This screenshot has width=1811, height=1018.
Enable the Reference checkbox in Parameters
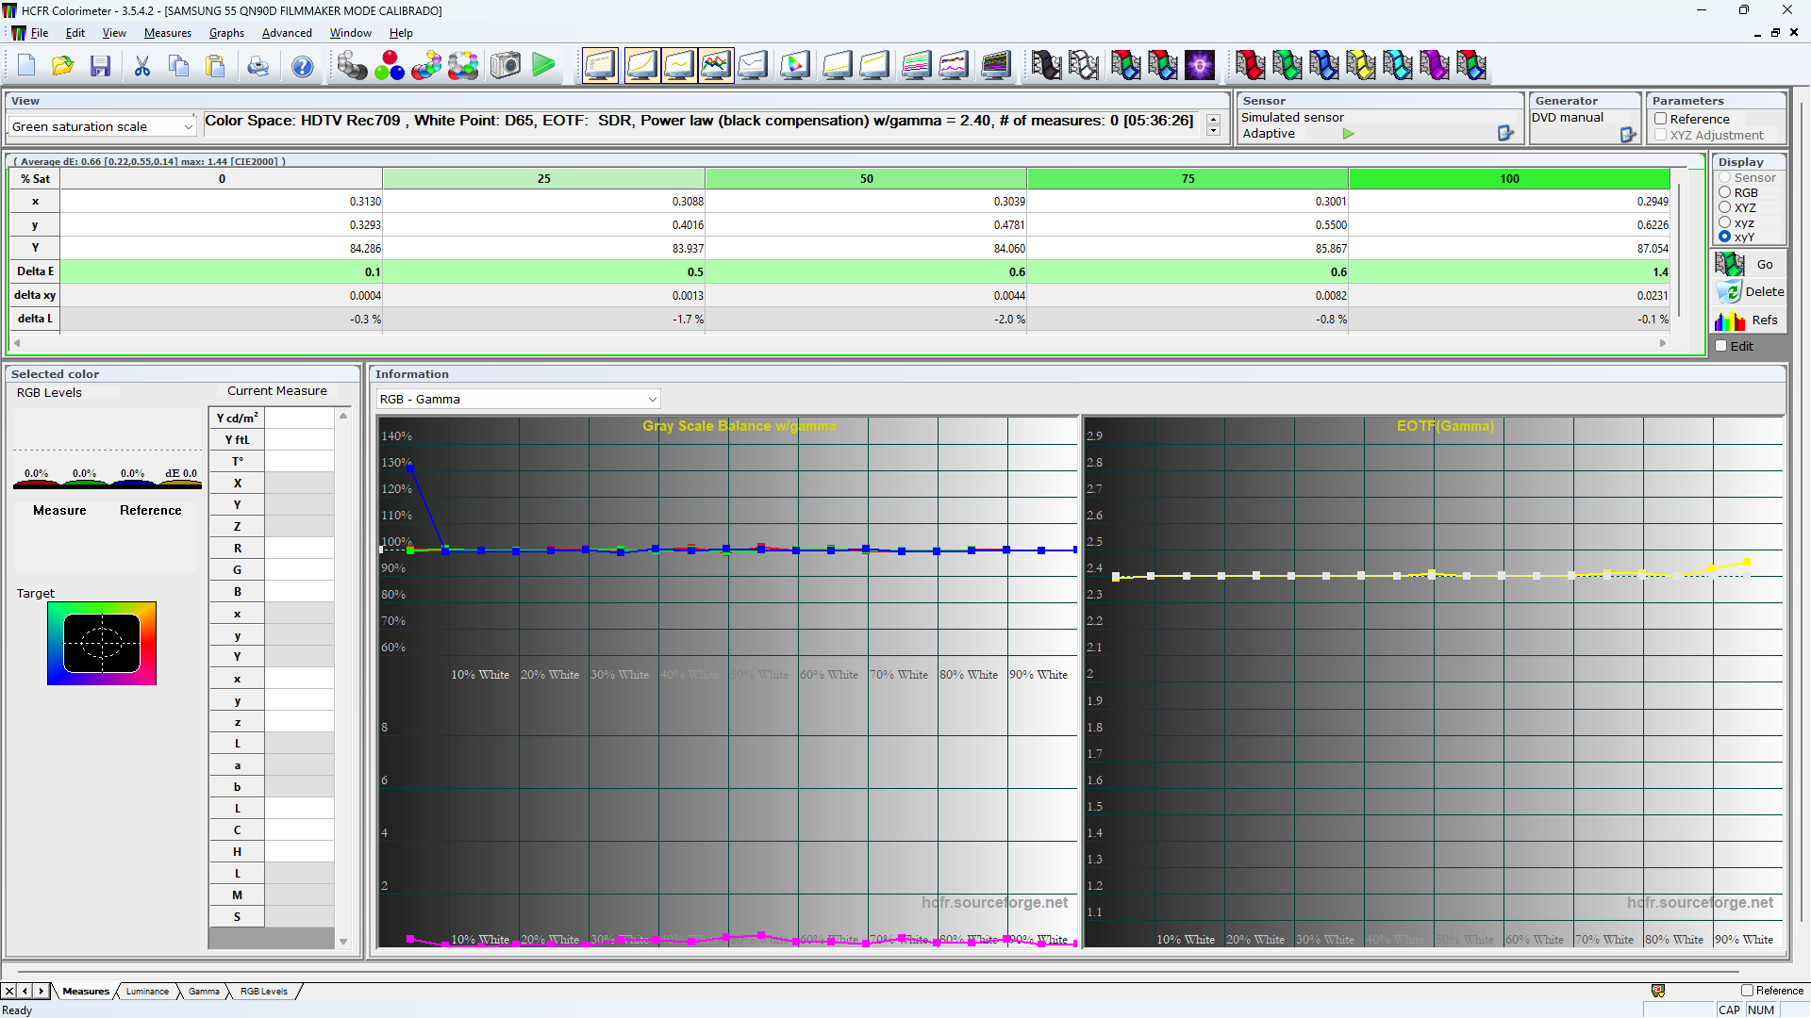tap(1661, 119)
